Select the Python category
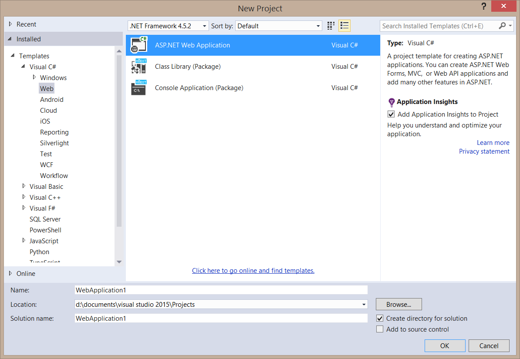This screenshot has width=520, height=359. (39, 252)
